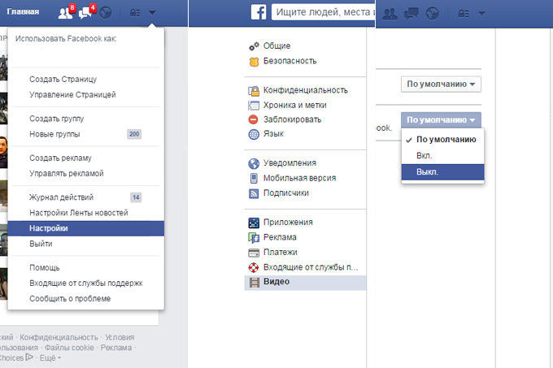Screen dimensions: 553x368
Task: Focus the Ищите людей, места search field
Action: [323, 12]
